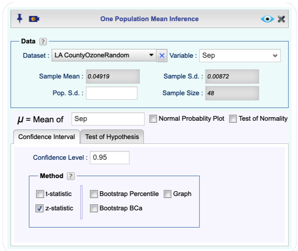Click the Dataset : label

[x=36, y=56]
